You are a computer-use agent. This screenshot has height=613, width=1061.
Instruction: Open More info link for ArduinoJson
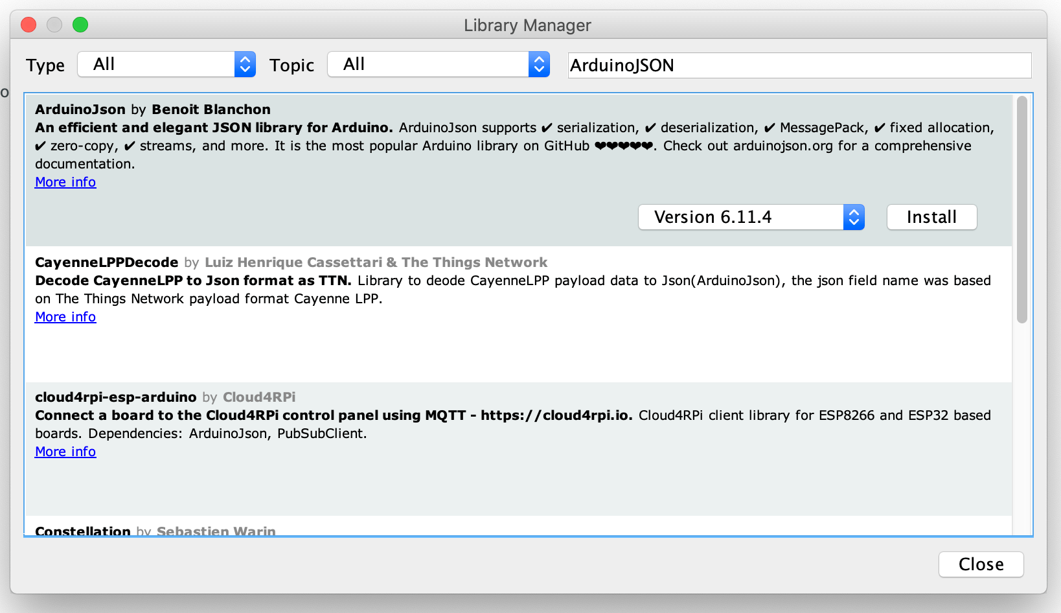(65, 182)
